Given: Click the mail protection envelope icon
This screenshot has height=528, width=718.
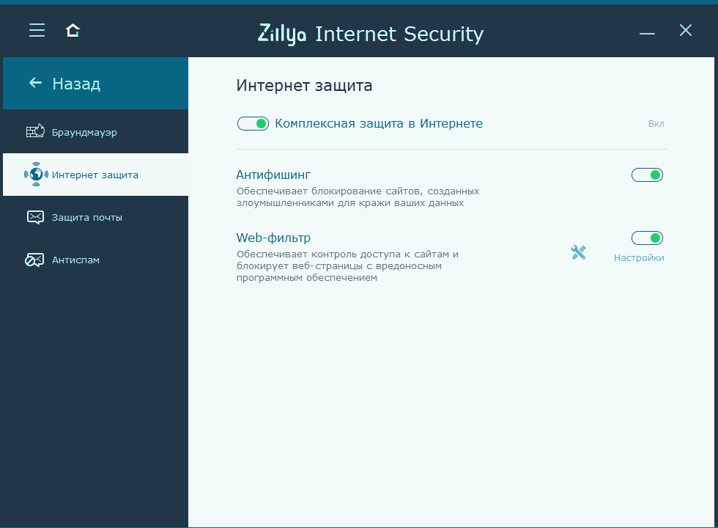Looking at the screenshot, I should 35,217.
